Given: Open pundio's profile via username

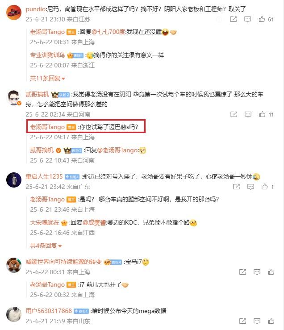Looking at the screenshot, I should [x=35, y=9].
